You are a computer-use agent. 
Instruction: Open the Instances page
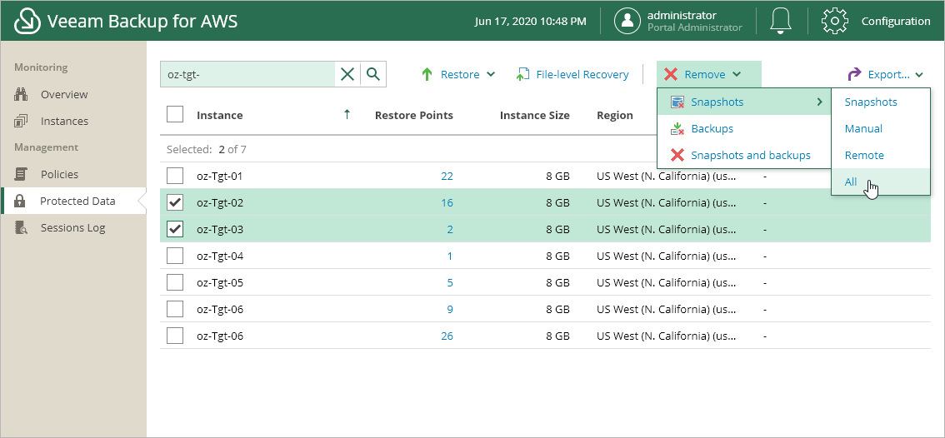click(x=64, y=121)
